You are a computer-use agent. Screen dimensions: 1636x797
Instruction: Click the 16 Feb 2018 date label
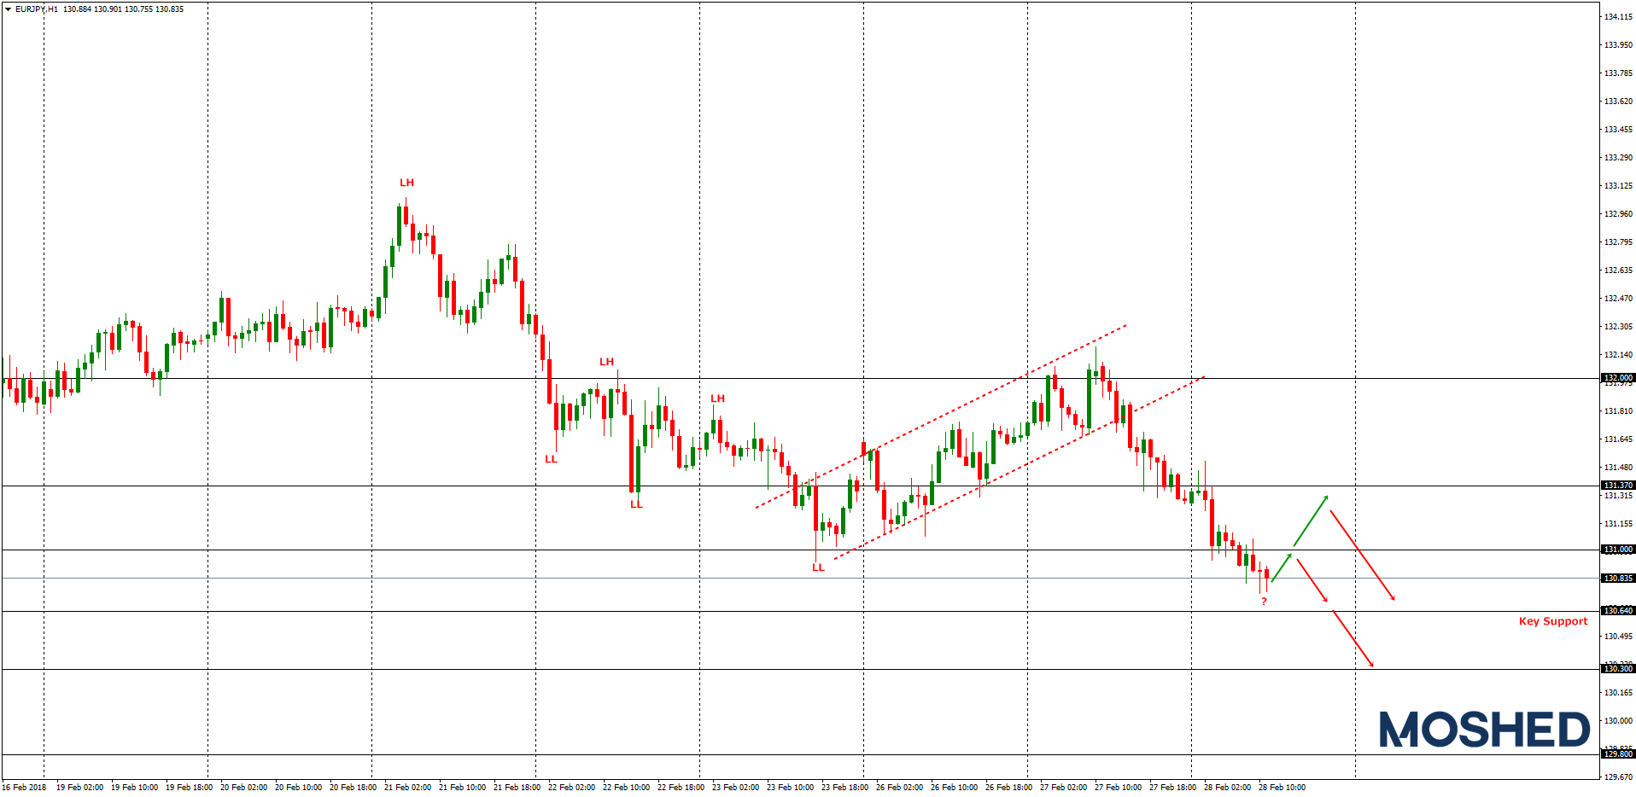(24, 787)
